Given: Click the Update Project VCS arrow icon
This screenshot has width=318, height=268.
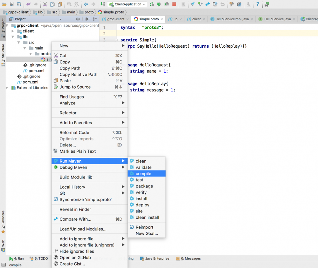Looking at the screenshot, I should tap(192, 4).
